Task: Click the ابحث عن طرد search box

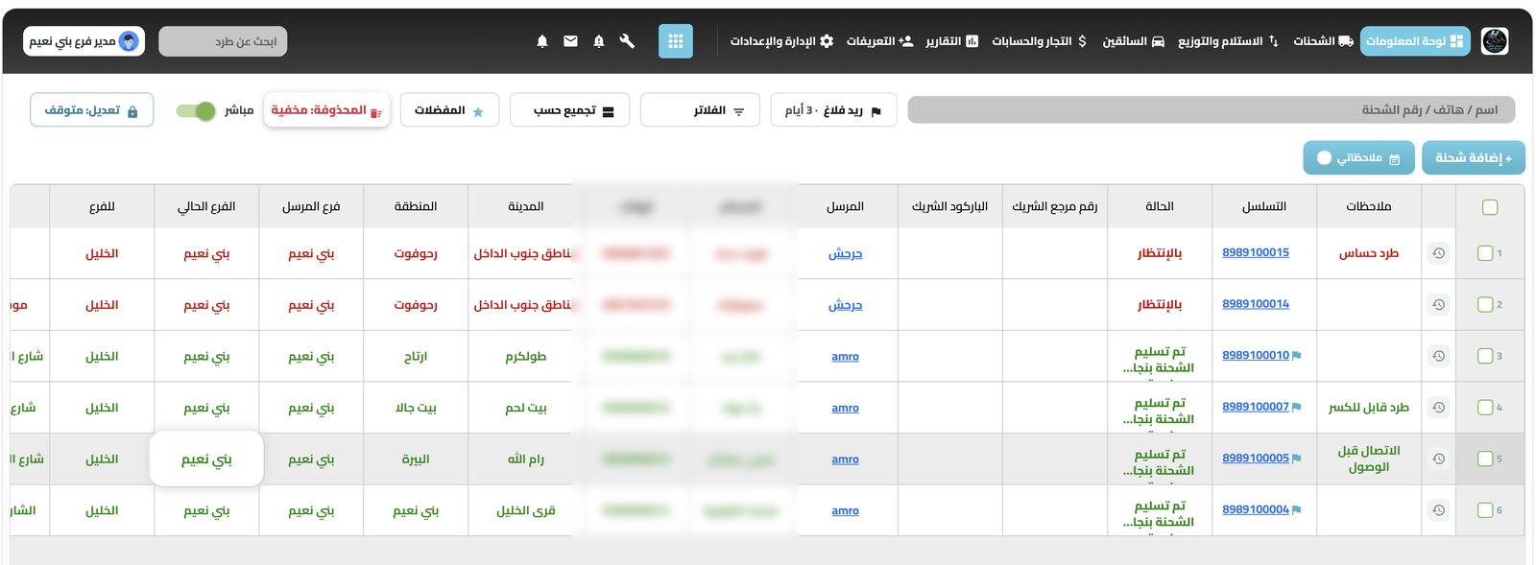Action: pos(224,41)
